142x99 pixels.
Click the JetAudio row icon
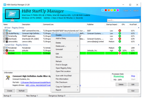click(7, 50)
